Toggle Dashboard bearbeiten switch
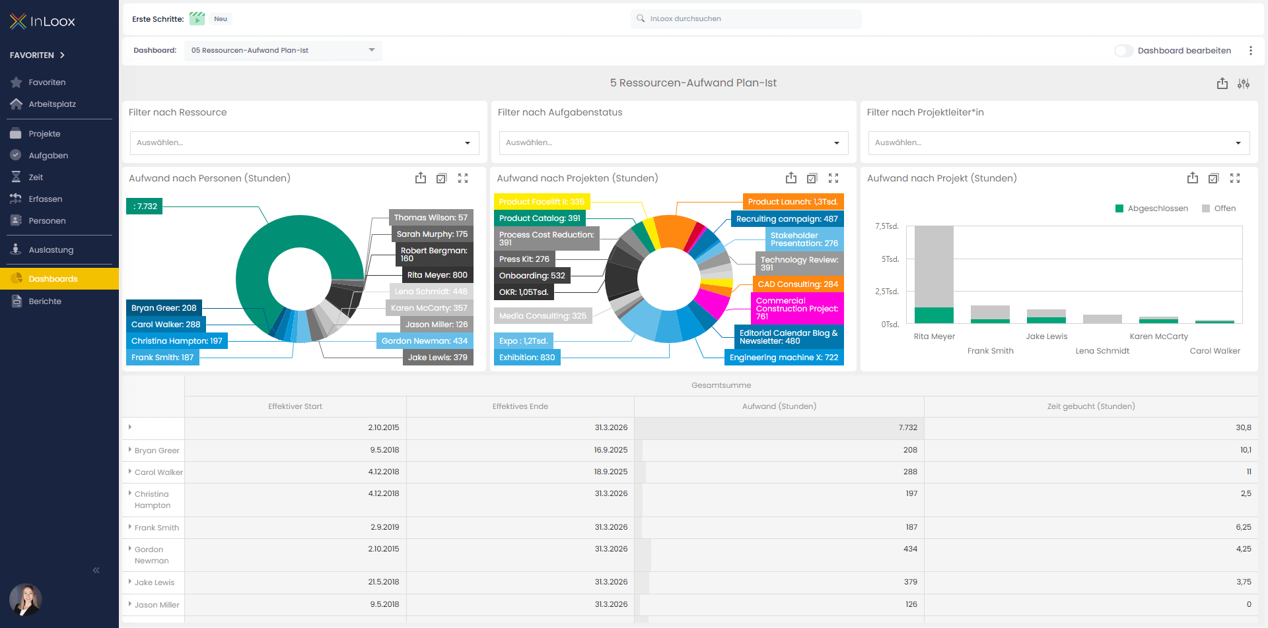Image resolution: width=1268 pixels, height=628 pixels. [1123, 51]
